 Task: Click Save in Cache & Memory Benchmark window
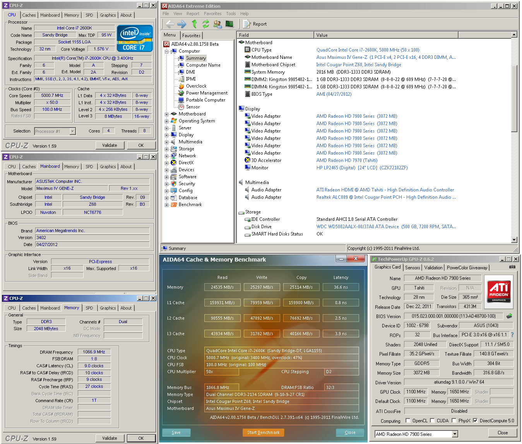coord(176,432)
